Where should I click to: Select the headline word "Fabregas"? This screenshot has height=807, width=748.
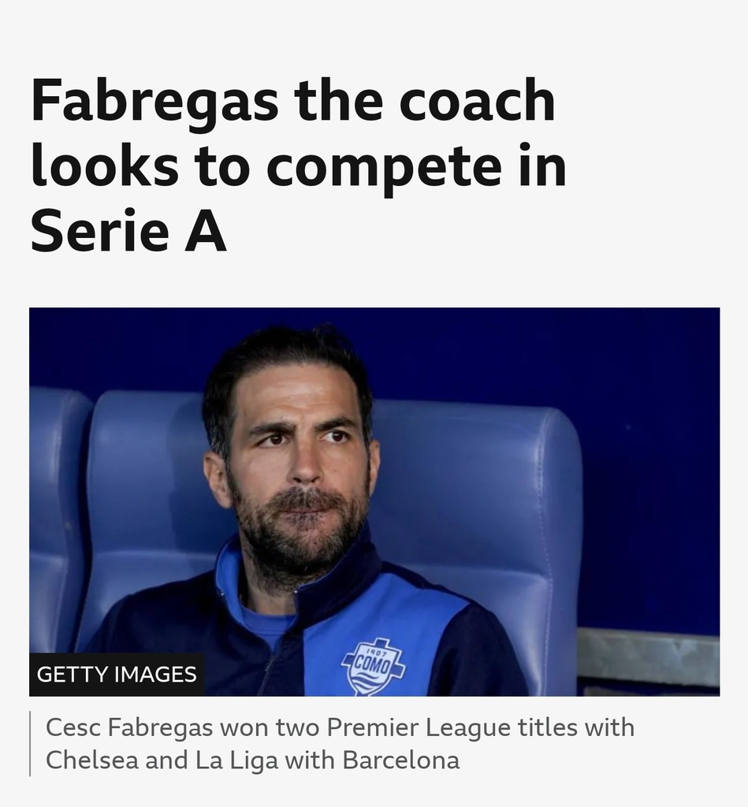tap(154, 102)
